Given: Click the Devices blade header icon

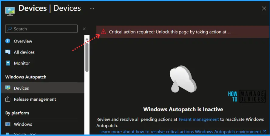Looking at the screenshot, I should 10,11.
